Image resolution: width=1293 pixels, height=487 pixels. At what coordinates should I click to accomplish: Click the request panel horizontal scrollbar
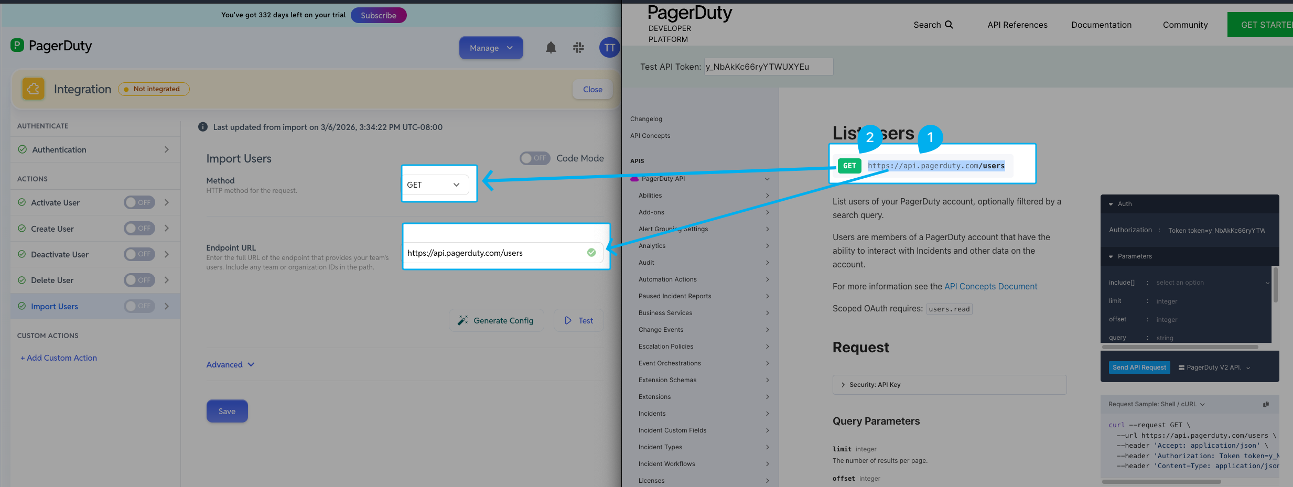(1180, 347)
